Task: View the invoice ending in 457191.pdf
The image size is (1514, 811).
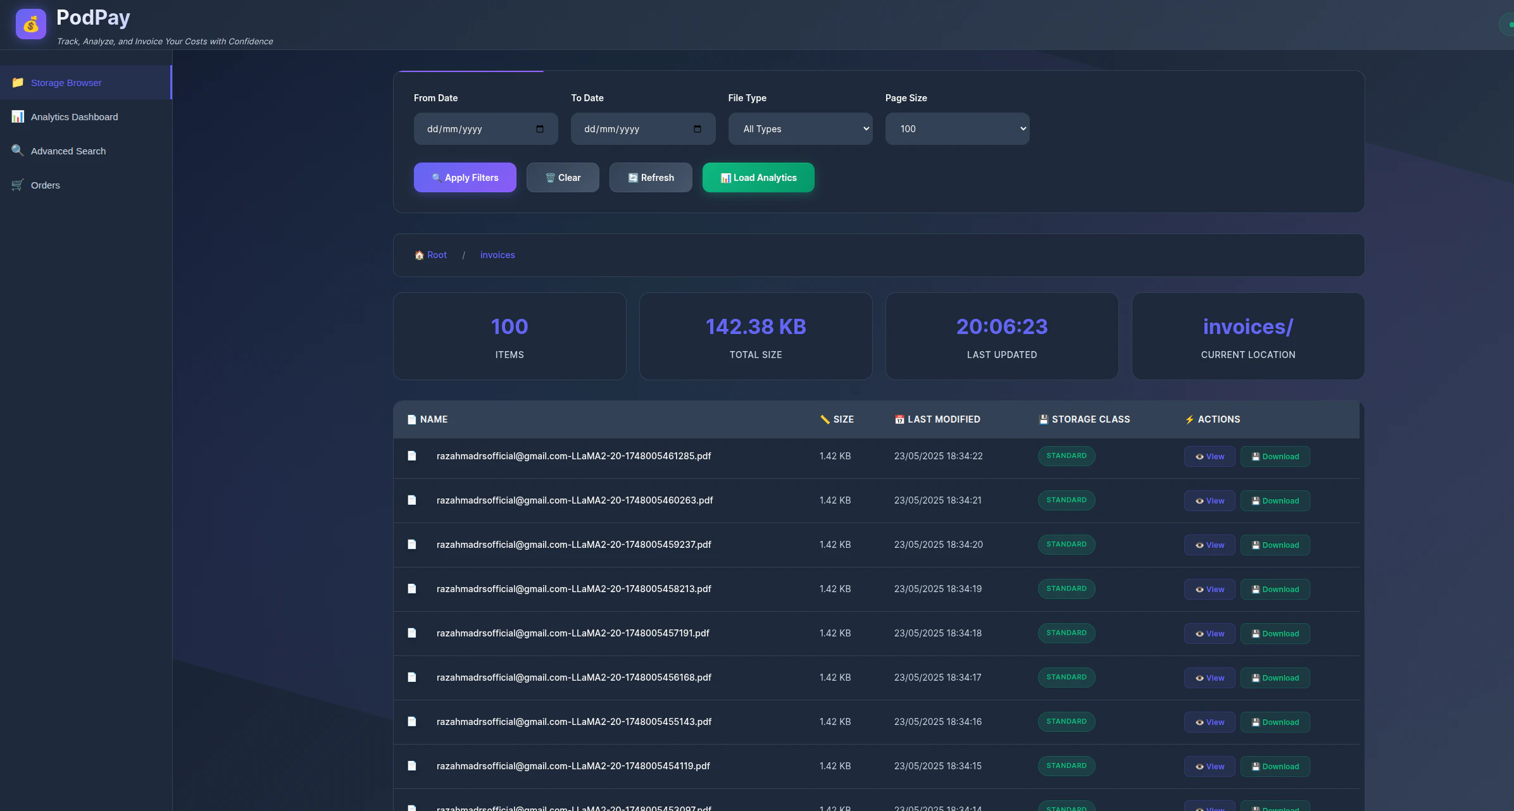Action: 1209,633
